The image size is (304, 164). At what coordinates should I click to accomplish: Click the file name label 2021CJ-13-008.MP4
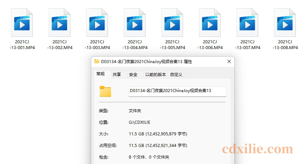[285, 45]
